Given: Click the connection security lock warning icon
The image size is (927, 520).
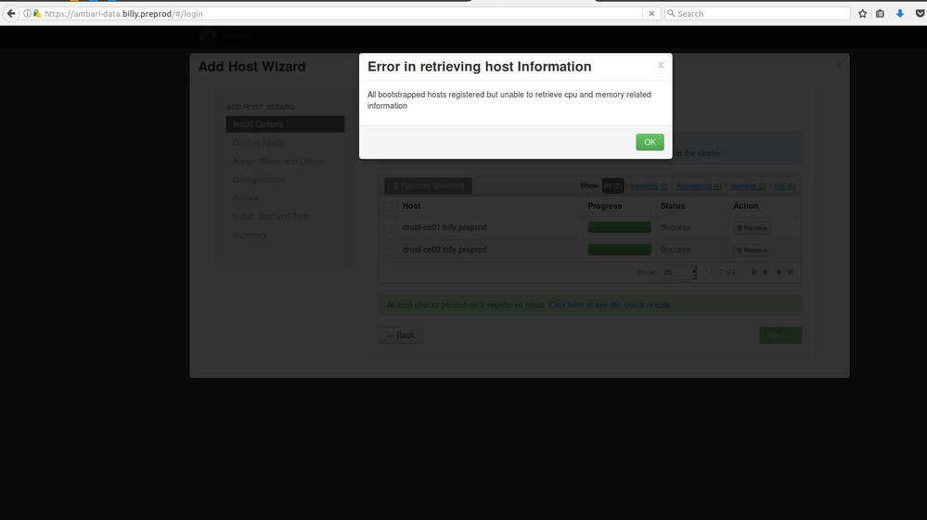Looking at the screenshot, I should click(37, 14).
